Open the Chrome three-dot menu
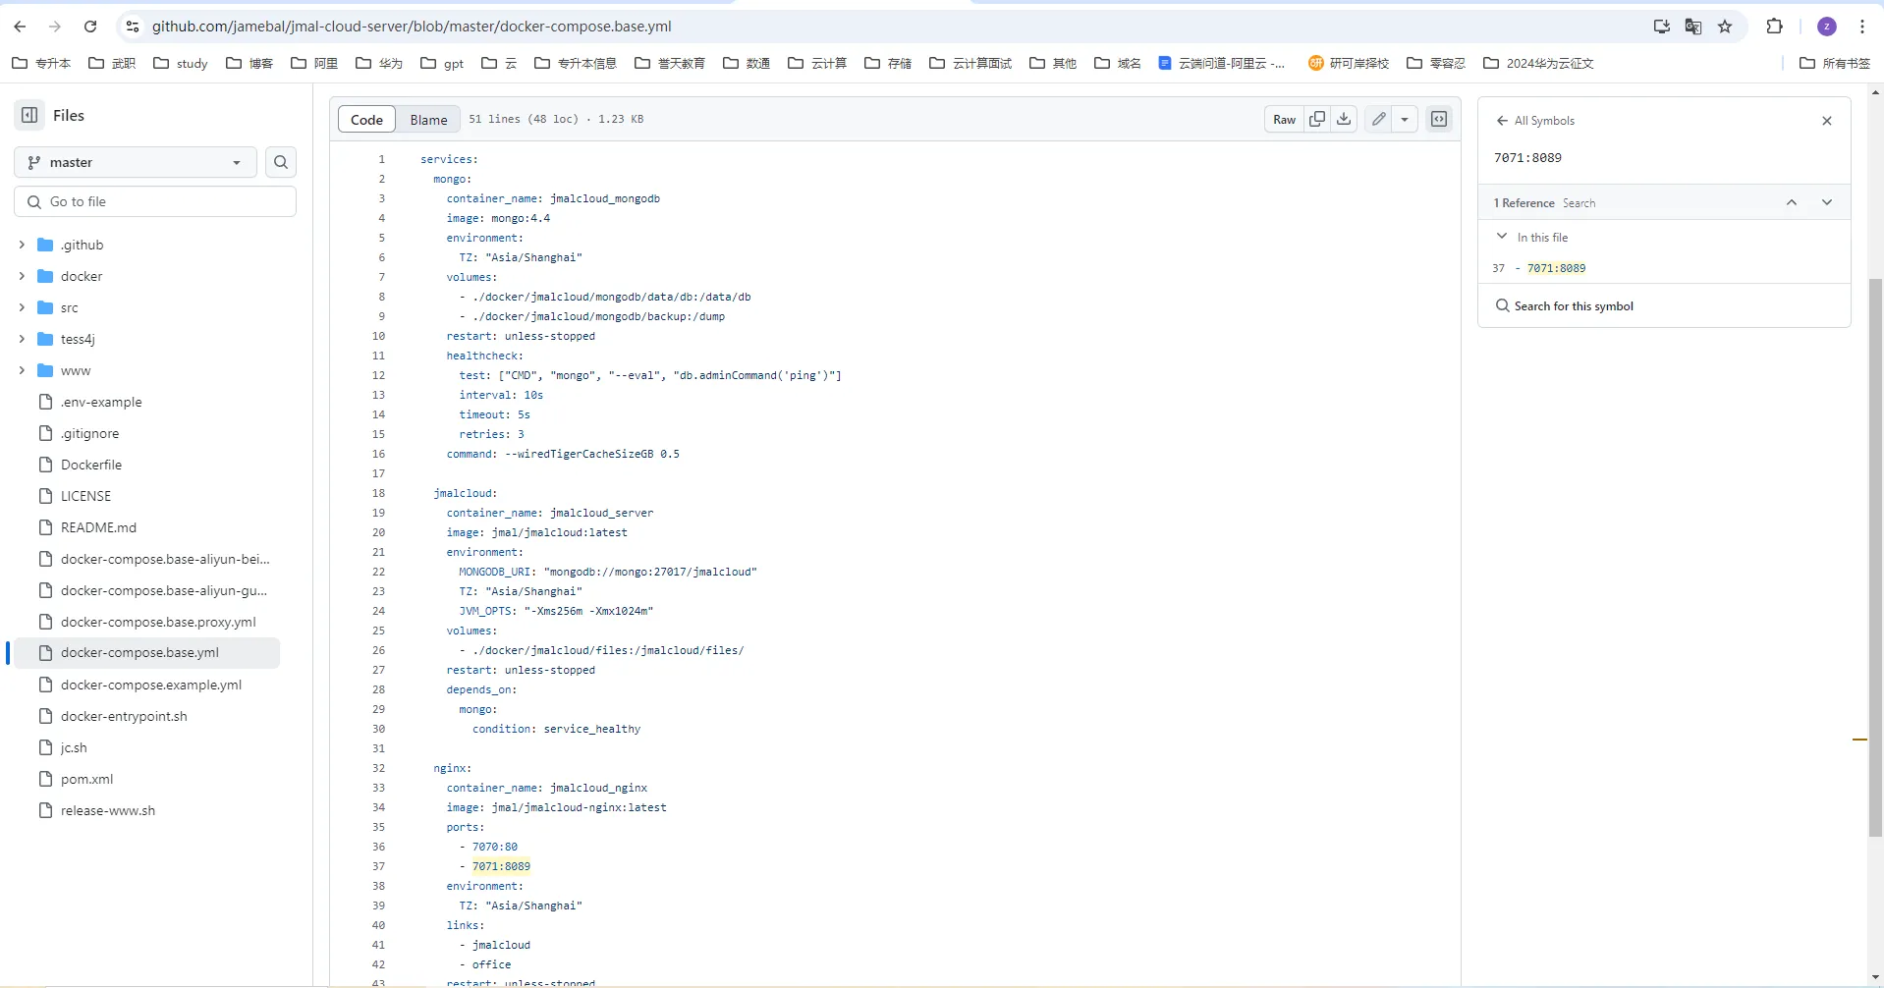The height and width of the screenshot is (988, 1884). (x=1862, y=27)
